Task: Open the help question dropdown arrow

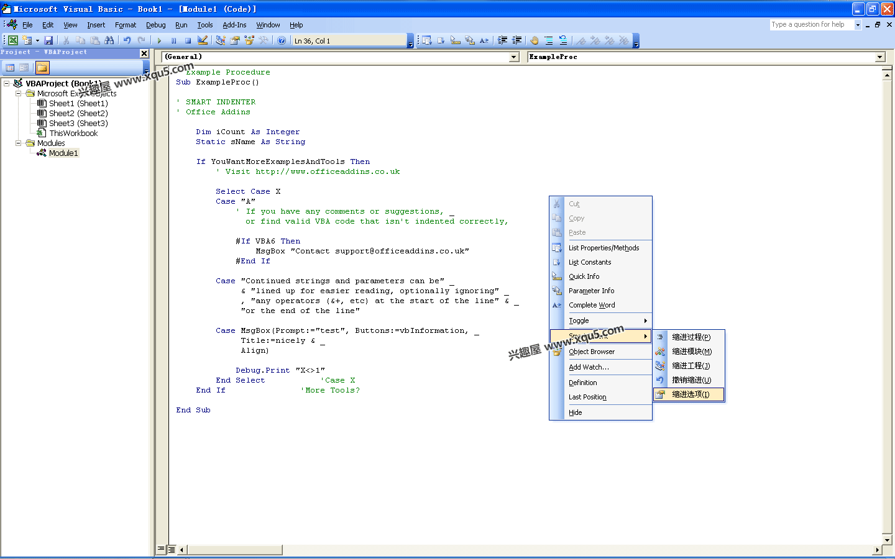Action: point(858,25)
